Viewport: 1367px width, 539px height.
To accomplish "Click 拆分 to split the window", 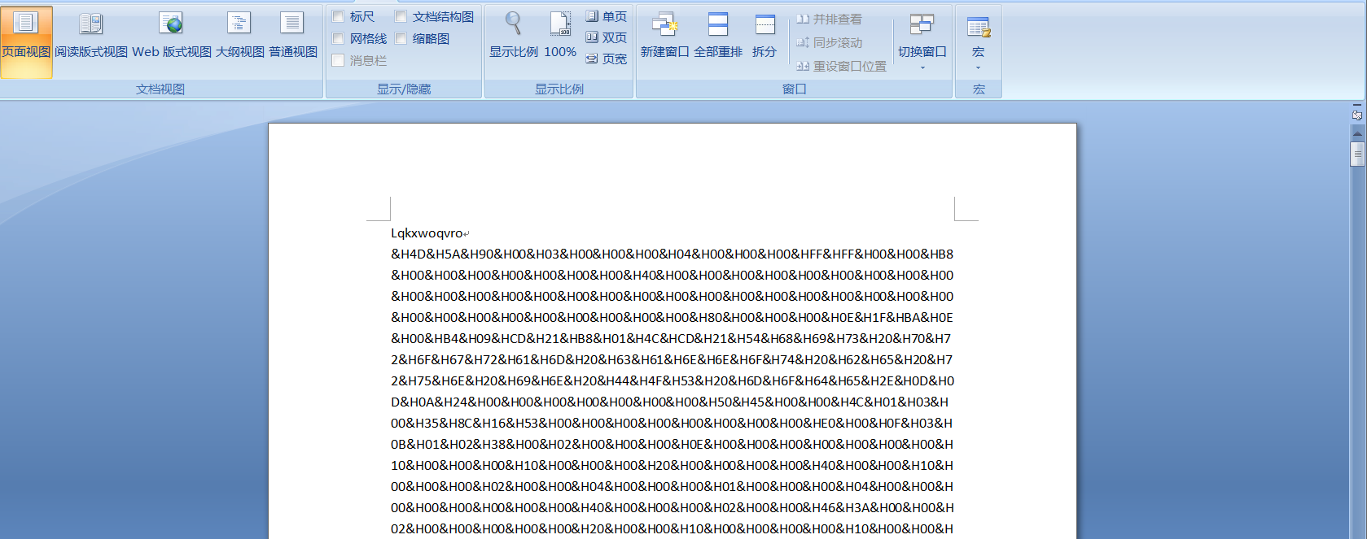I will point(764,36).
